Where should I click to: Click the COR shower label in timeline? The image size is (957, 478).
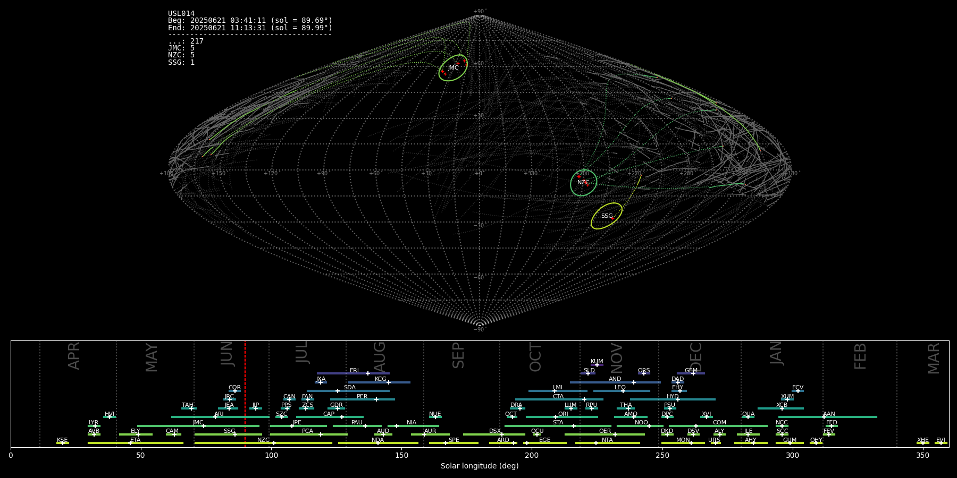[234, 388]
